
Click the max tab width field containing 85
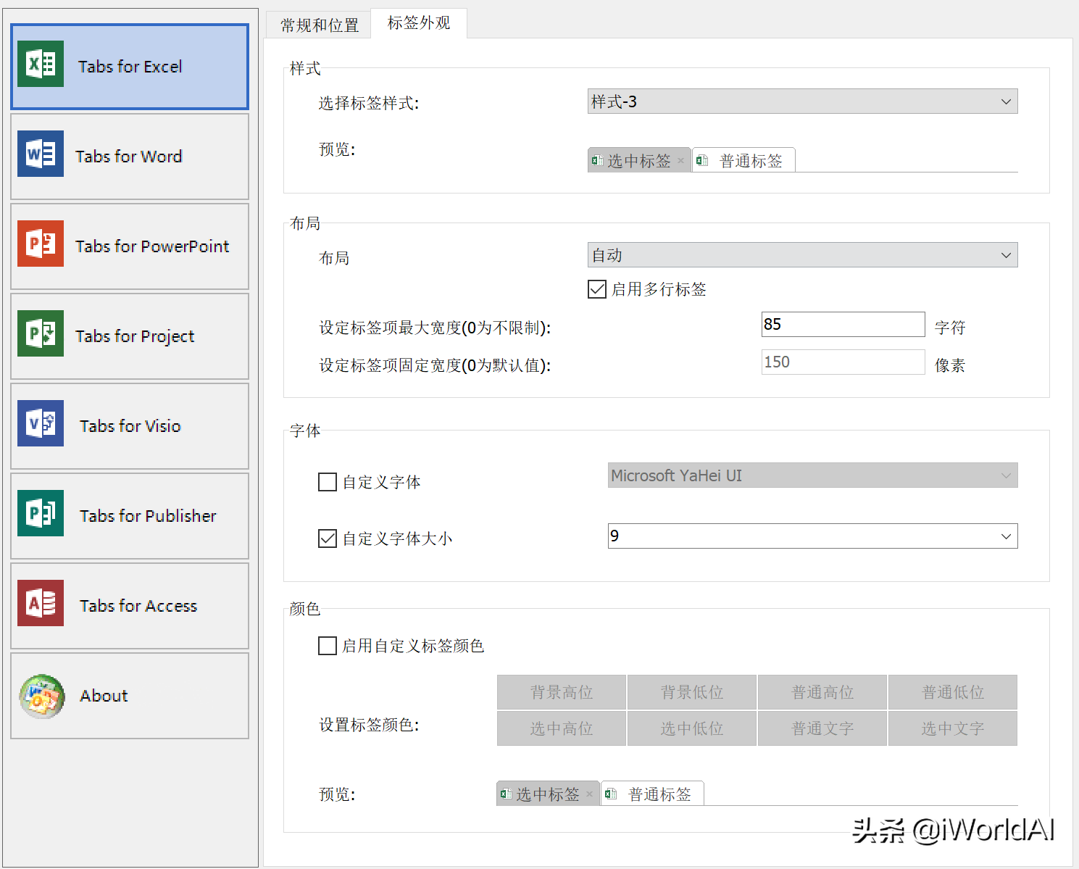pyautogui.click(x=843, y=325)
